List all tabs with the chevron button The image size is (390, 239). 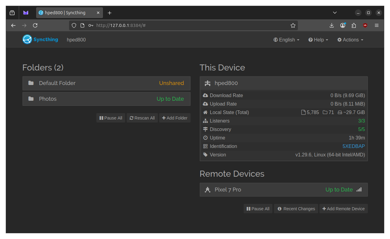tap(335, 13)
